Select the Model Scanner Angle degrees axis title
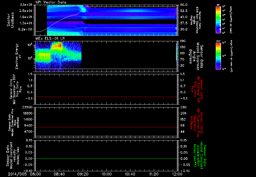 [196, 56]
